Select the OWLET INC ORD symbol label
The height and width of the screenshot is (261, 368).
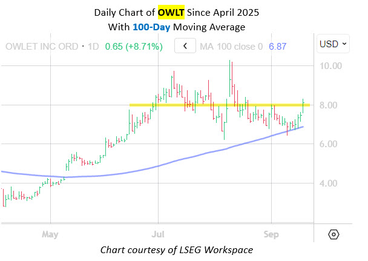click(42, 47)
